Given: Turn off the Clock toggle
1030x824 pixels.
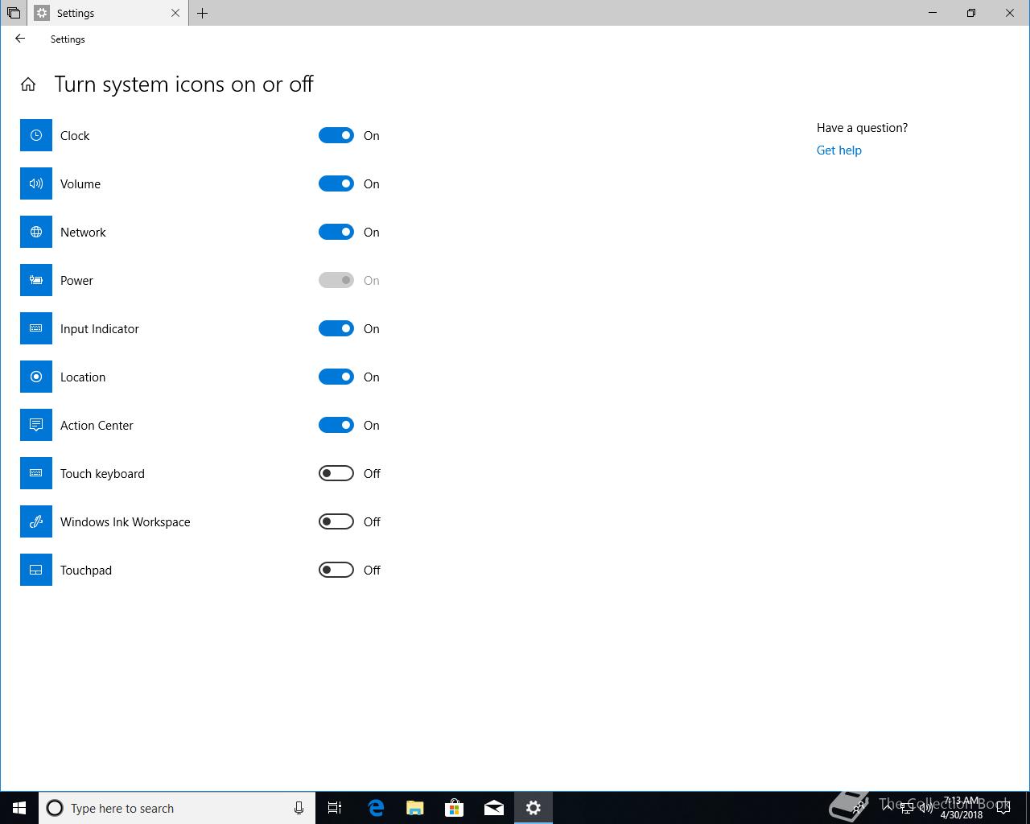Looking at the screenshot, I should tap(336, 135).
